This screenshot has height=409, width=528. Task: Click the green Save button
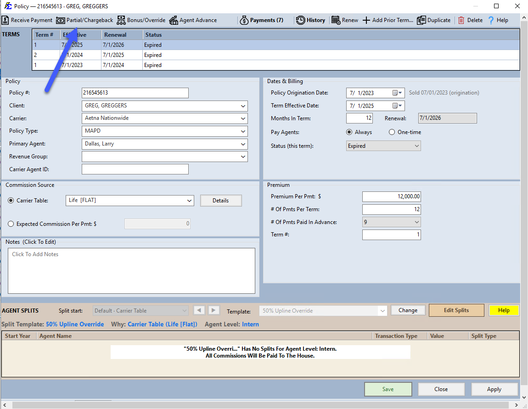tap(388, 389)
